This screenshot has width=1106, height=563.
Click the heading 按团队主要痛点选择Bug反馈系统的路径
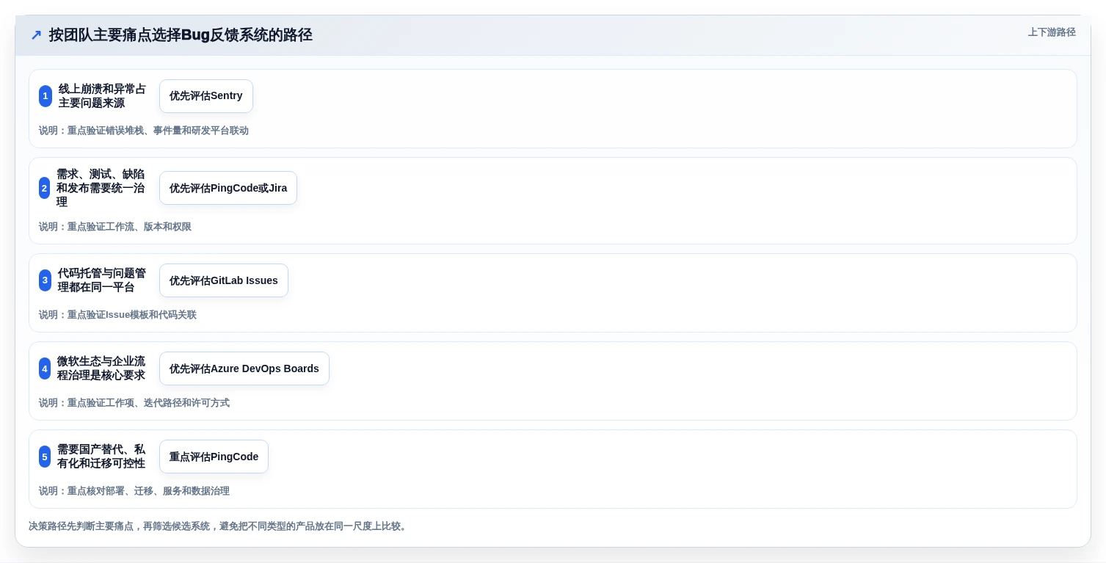[181, 35]
